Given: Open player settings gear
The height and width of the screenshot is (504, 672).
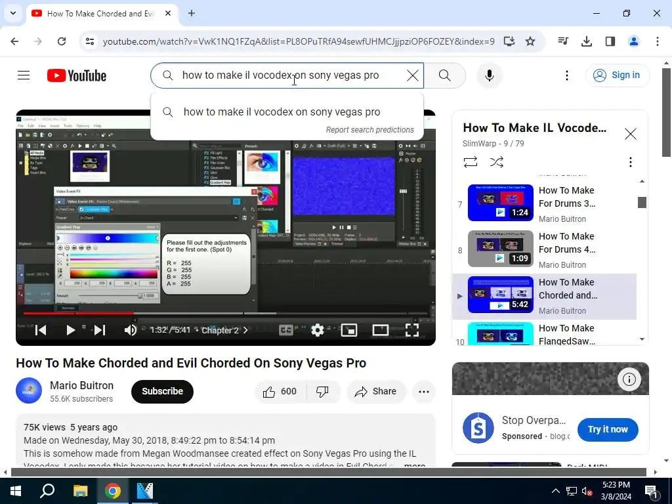Looking at the screenshot, I should [317, 330].
